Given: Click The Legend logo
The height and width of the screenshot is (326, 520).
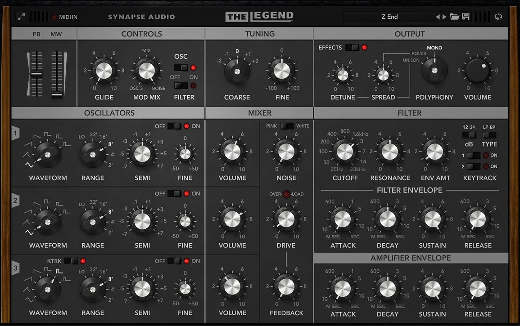Looking at the screenshot, I should click(x=259, y=16).
